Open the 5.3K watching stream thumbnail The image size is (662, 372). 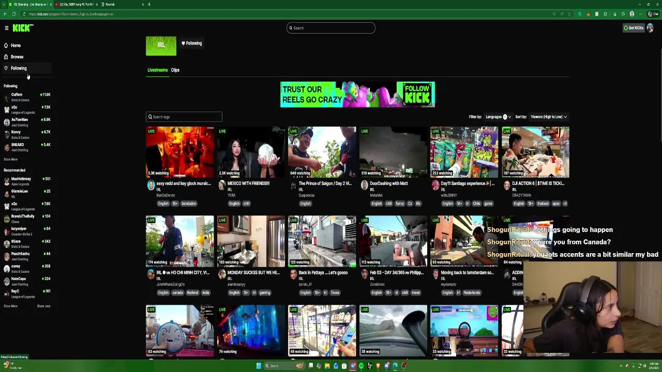tap(179, 152)
